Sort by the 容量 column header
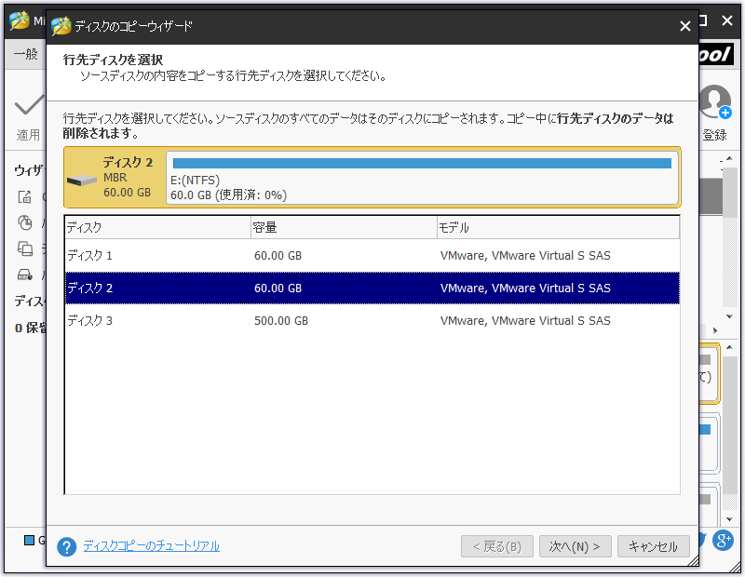Image resolution: width=745 pixels, height=577 pixels. 344,227
